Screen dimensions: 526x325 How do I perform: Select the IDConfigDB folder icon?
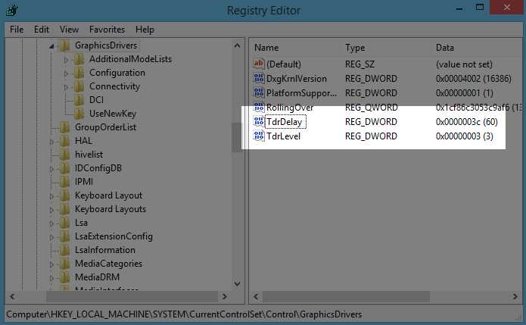65,168
